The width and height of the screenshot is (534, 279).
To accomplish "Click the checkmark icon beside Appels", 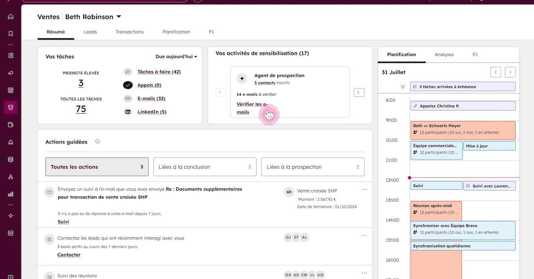I will point(128,85).
